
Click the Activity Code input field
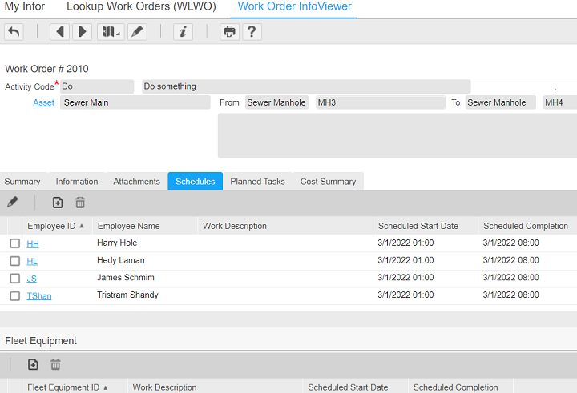coord(96,86)
